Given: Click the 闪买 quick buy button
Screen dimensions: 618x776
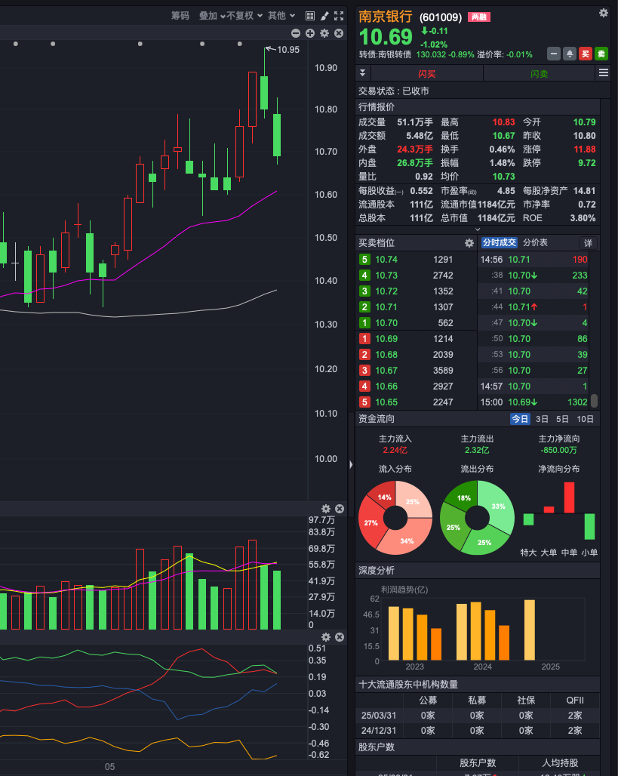Looking at the screenshot, I should [x=427, y=73].
